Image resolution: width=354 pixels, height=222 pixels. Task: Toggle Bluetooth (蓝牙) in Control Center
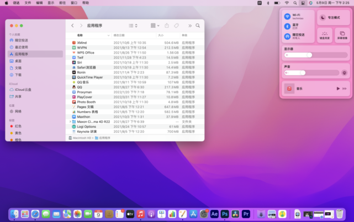287,26
